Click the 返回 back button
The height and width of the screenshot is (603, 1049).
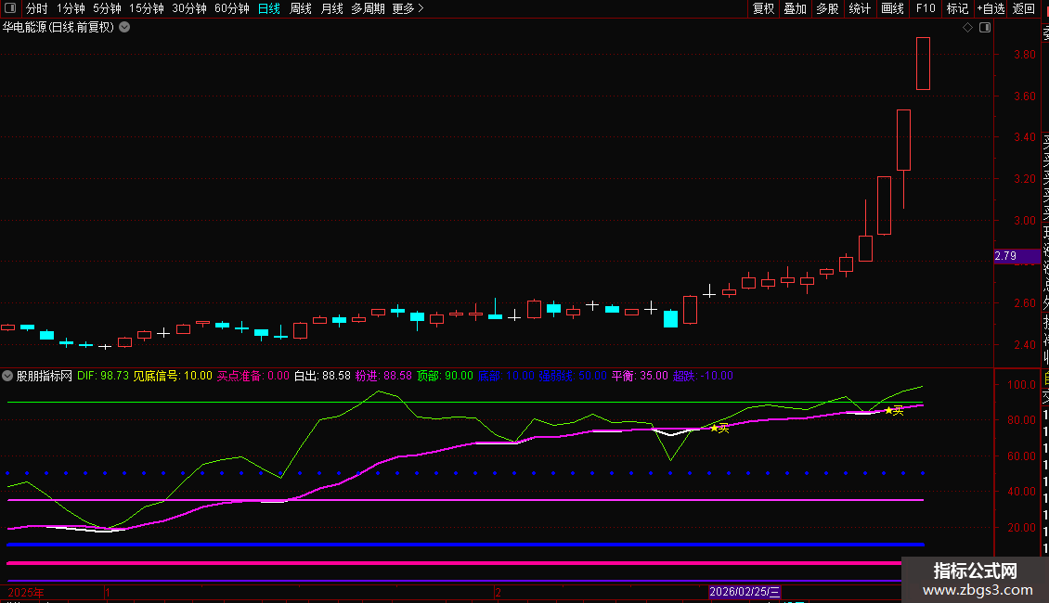(1024, 8)
